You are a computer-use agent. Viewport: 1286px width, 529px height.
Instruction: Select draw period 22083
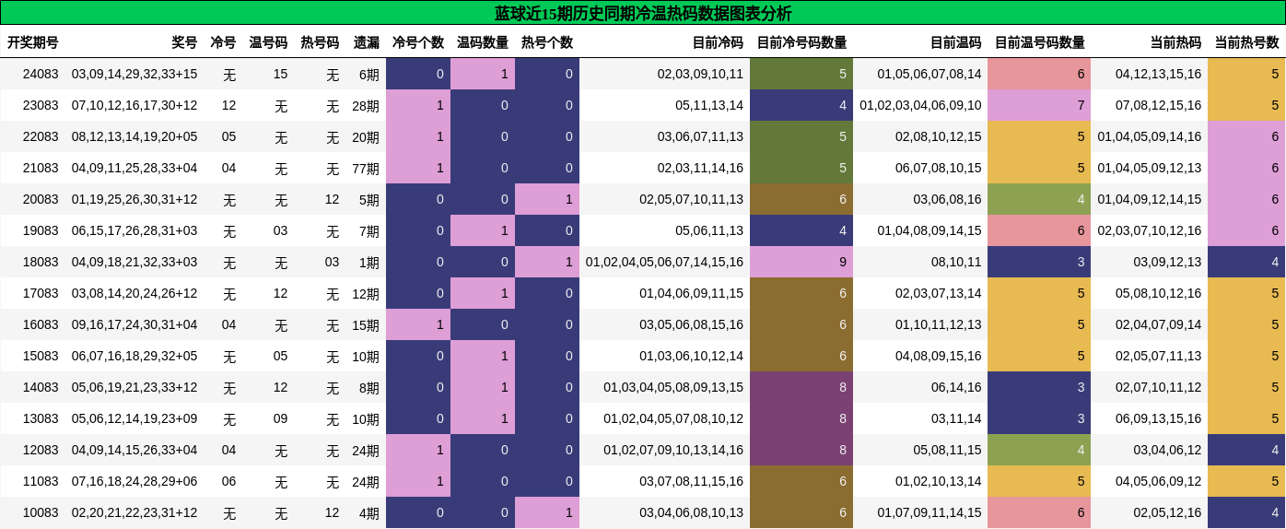click(41, 136)
